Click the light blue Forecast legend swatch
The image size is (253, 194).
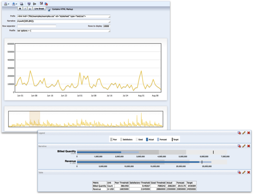(x=158, y=140)
